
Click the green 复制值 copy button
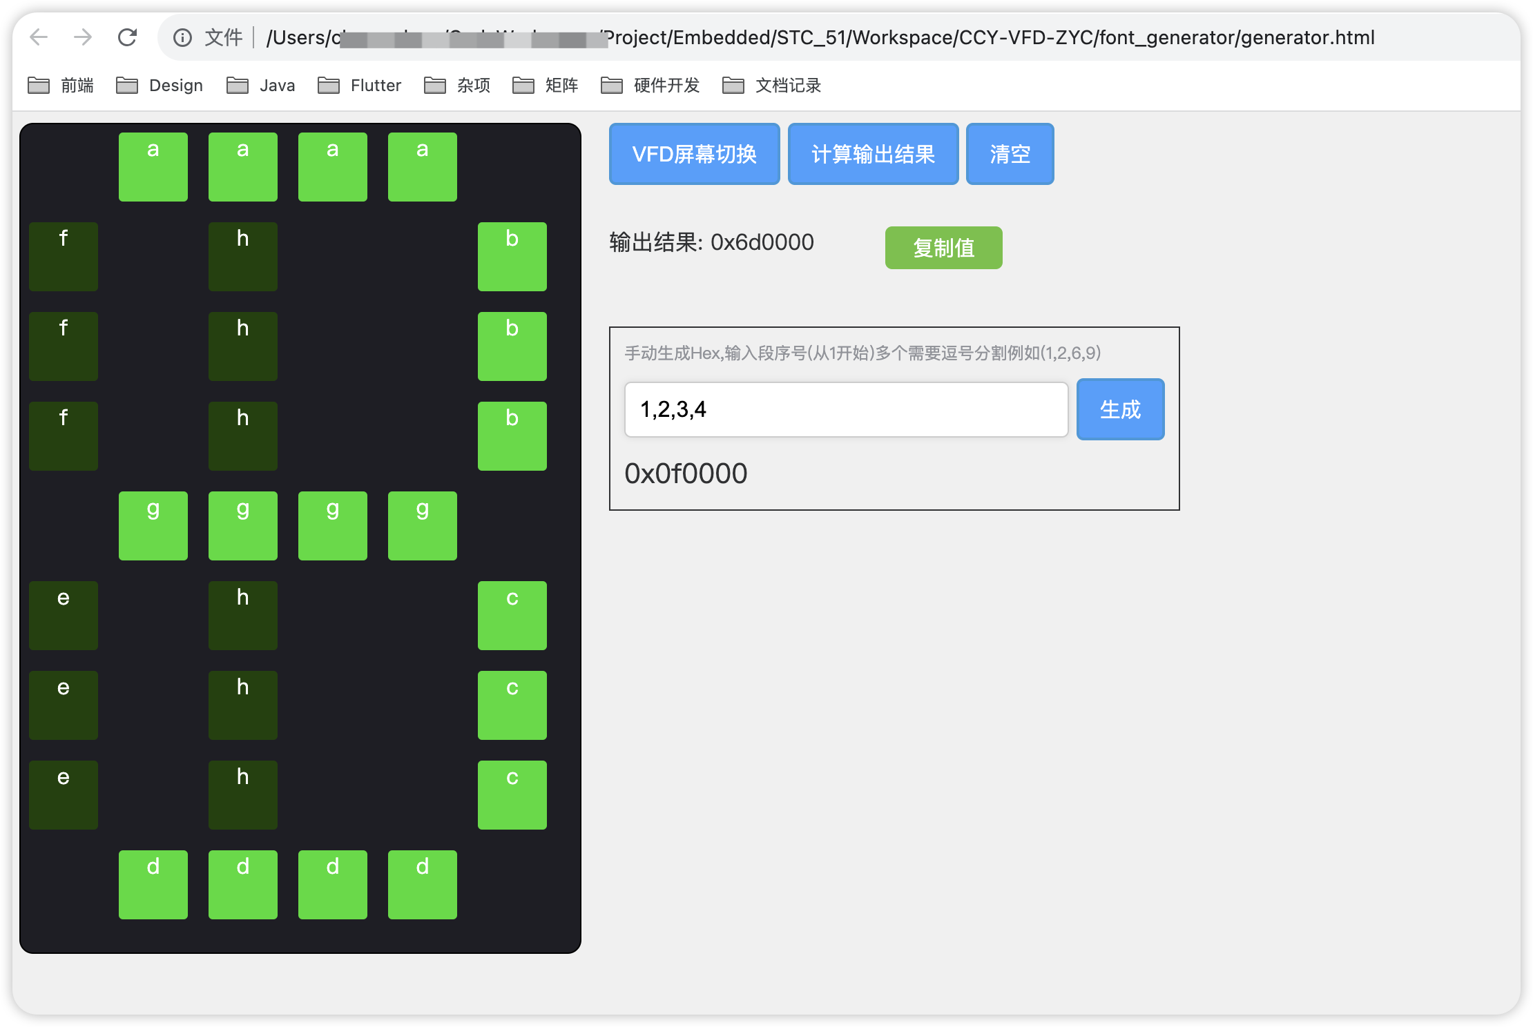943,247
